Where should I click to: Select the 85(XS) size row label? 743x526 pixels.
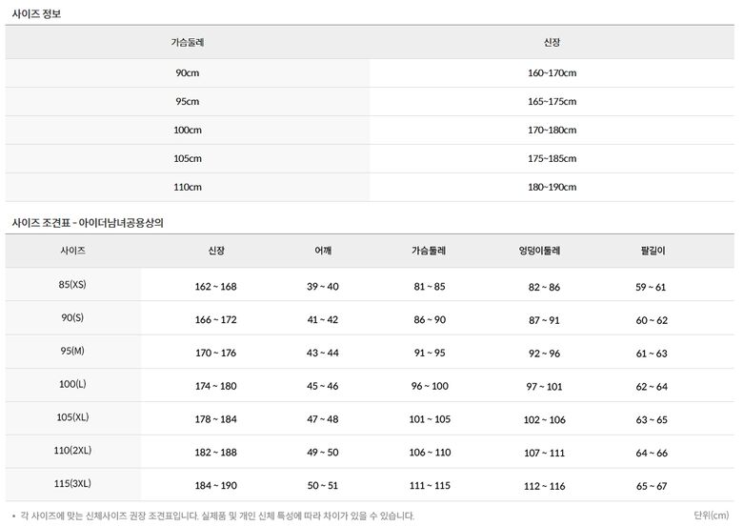(x=73, y=285)
